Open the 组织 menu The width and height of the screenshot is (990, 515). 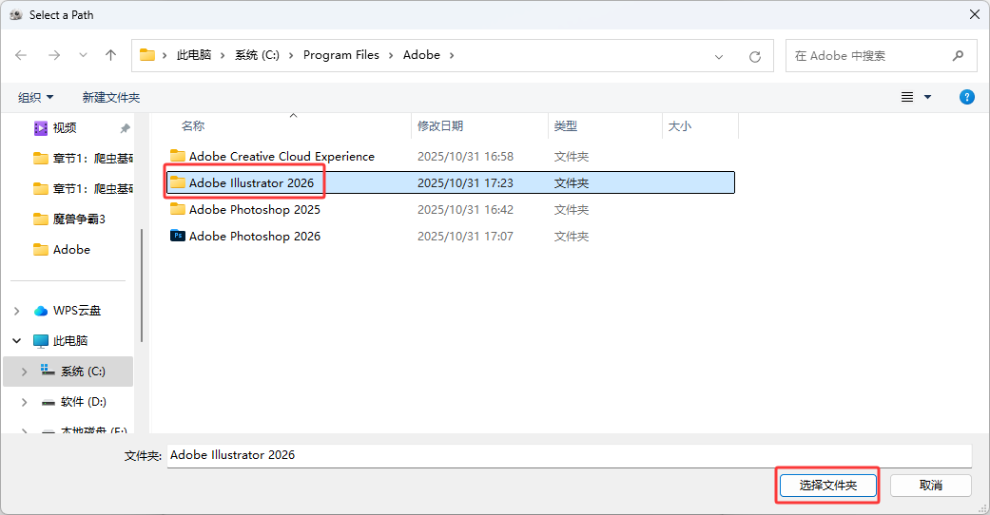[x=35, y=97]
